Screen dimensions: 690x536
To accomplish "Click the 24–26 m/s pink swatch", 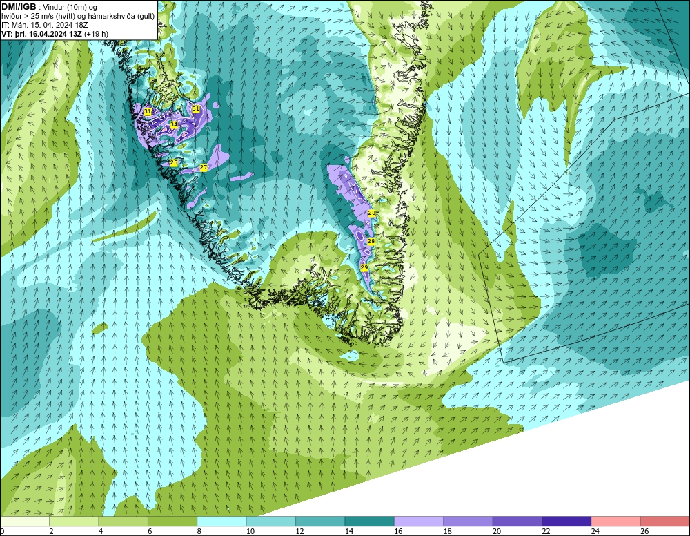I will [616, 521].
